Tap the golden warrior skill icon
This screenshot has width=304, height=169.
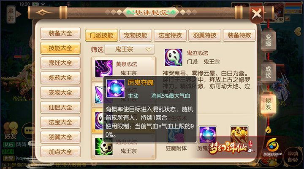[239, 135]
